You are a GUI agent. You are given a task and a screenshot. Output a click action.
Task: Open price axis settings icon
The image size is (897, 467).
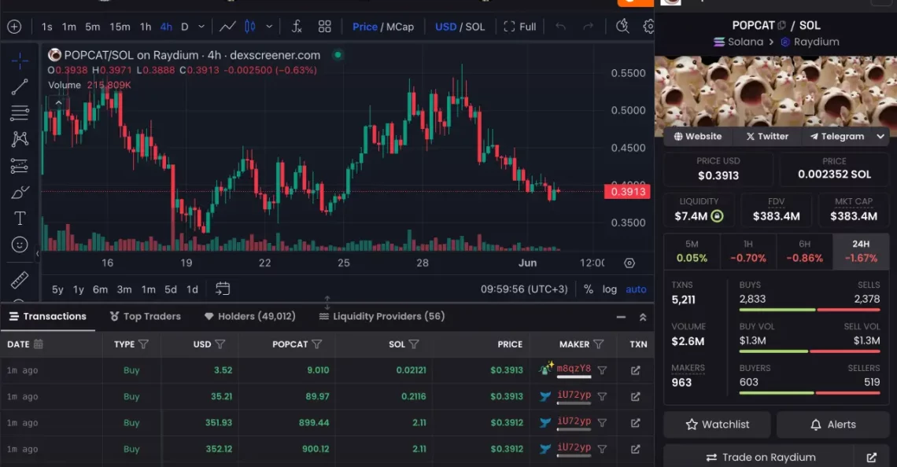click(x=629, y=263)
